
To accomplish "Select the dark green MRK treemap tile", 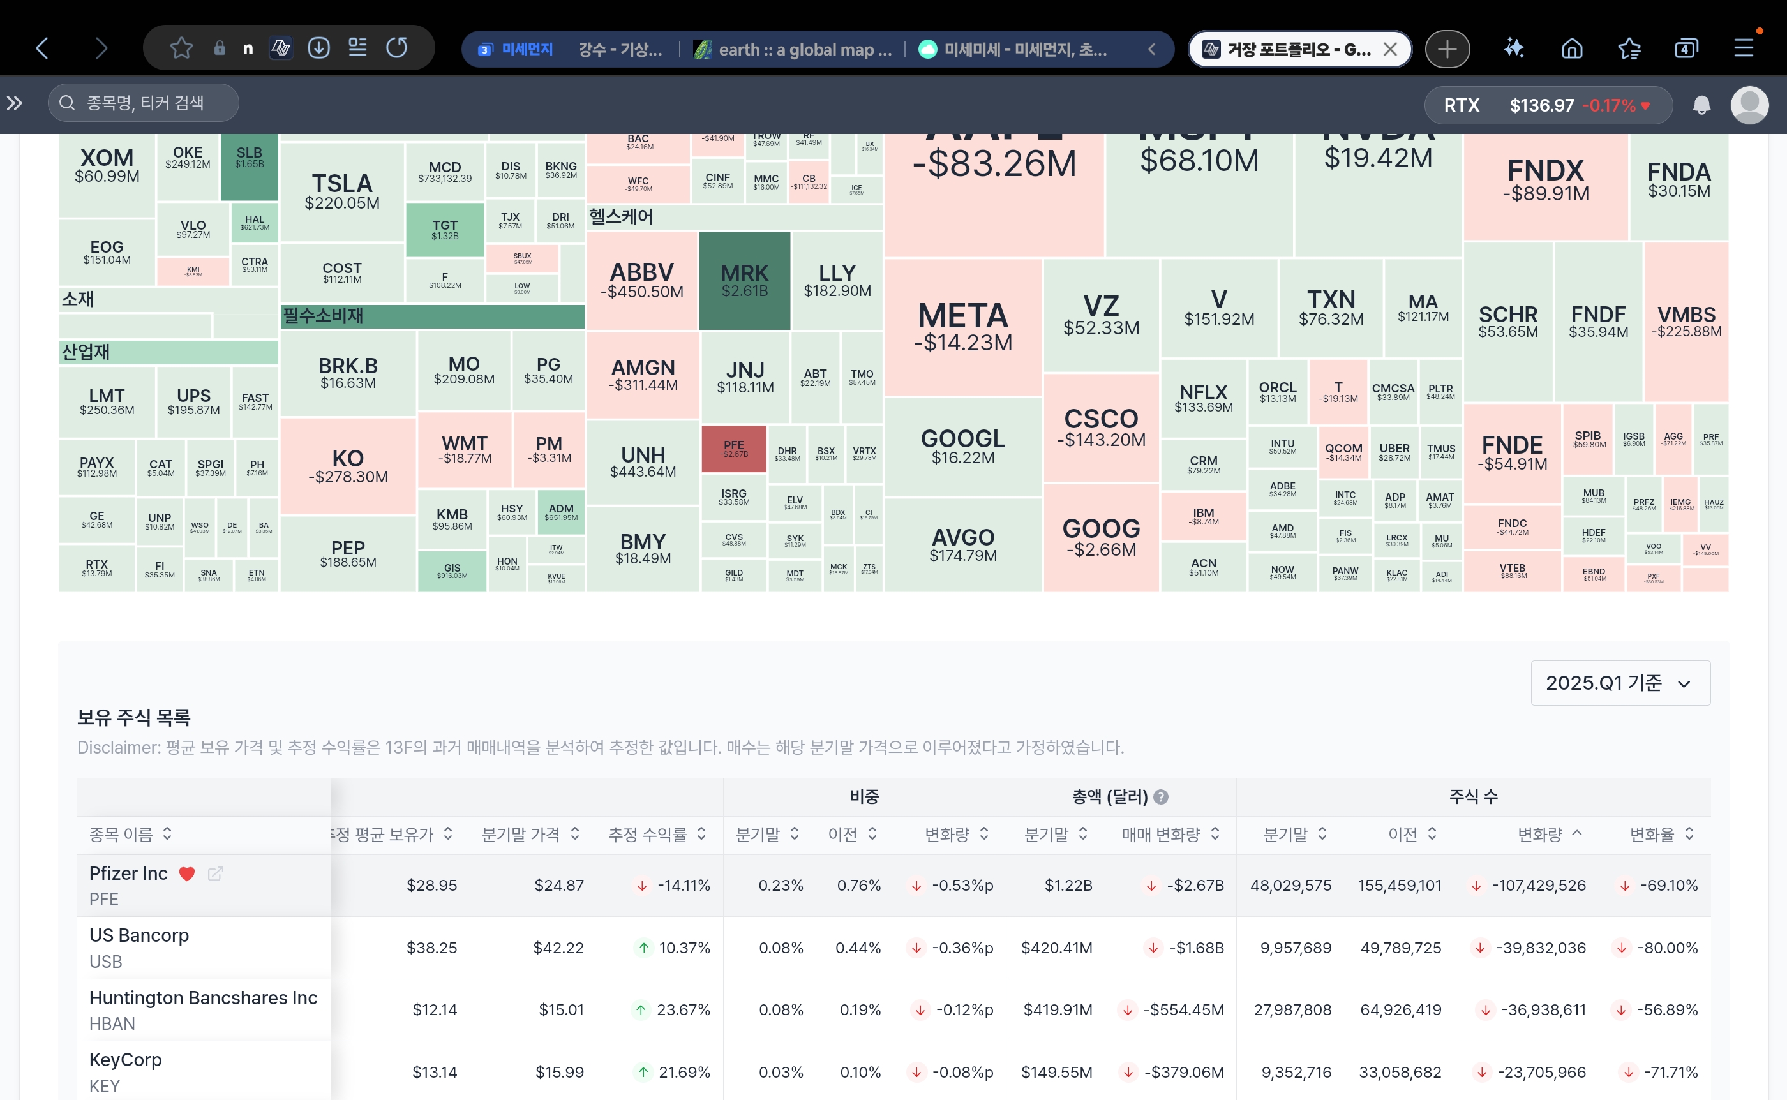I will click(x=744, y=281).
